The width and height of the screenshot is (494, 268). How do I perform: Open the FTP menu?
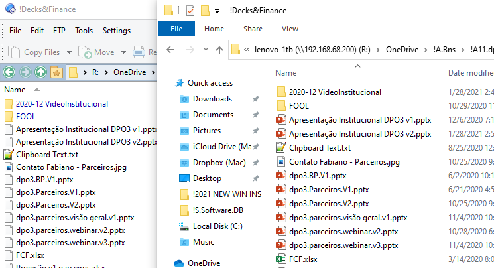pyautogui.click(x=60, y=31)
